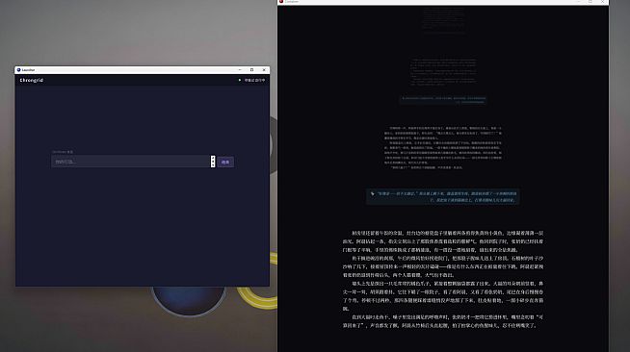
Task: Click the up arrow on input stepper
Action: tap(213, 159)
